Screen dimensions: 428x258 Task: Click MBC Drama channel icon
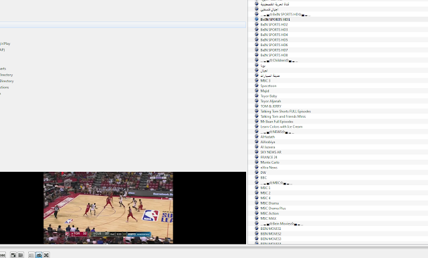pyautogui.click(x=256, y=203)
